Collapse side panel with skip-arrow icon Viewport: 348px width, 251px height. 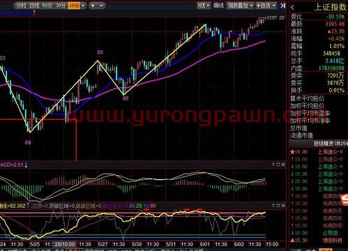282,6
